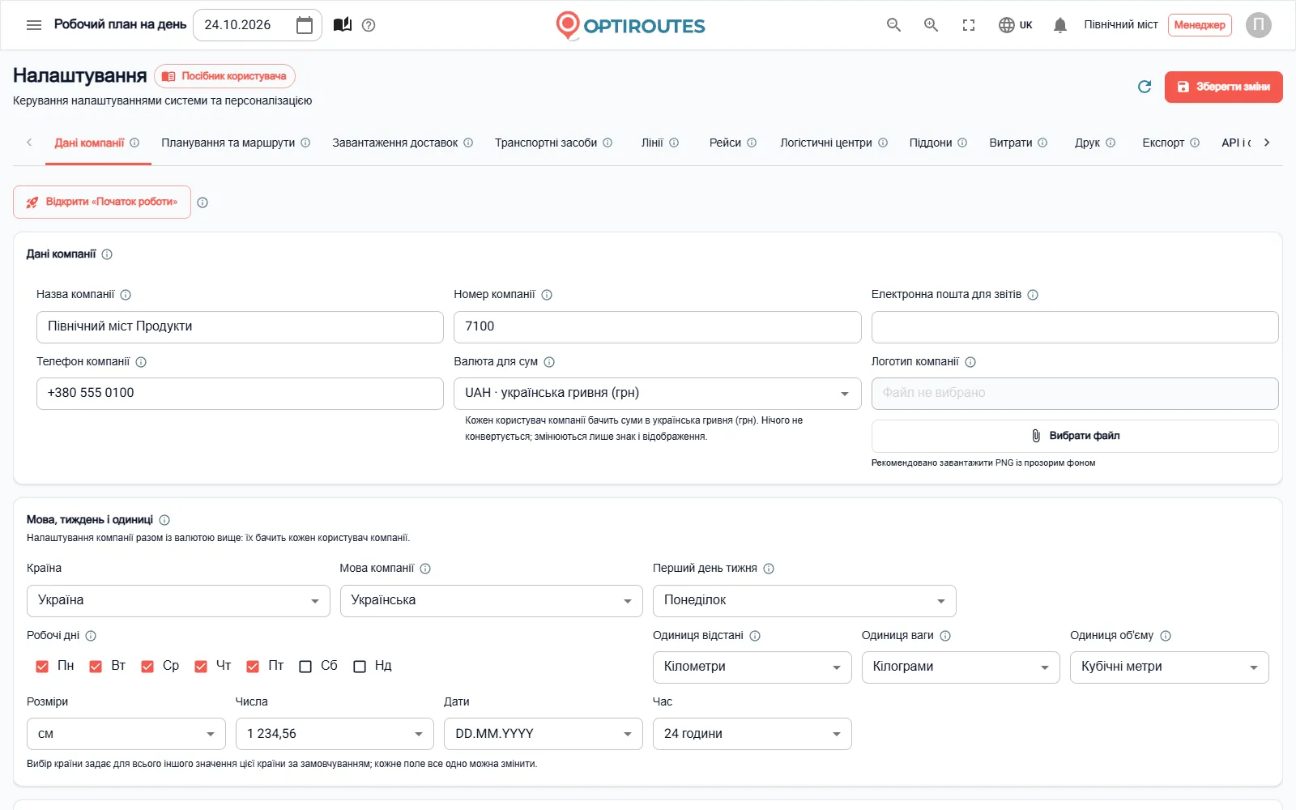This screenshot has height=810, width=1296.
Task: Click the Електронна пошта для звітів field
Action: (1075, 327)
